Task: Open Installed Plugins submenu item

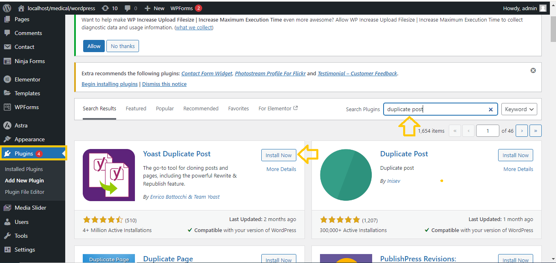Action: coord(24,169)
